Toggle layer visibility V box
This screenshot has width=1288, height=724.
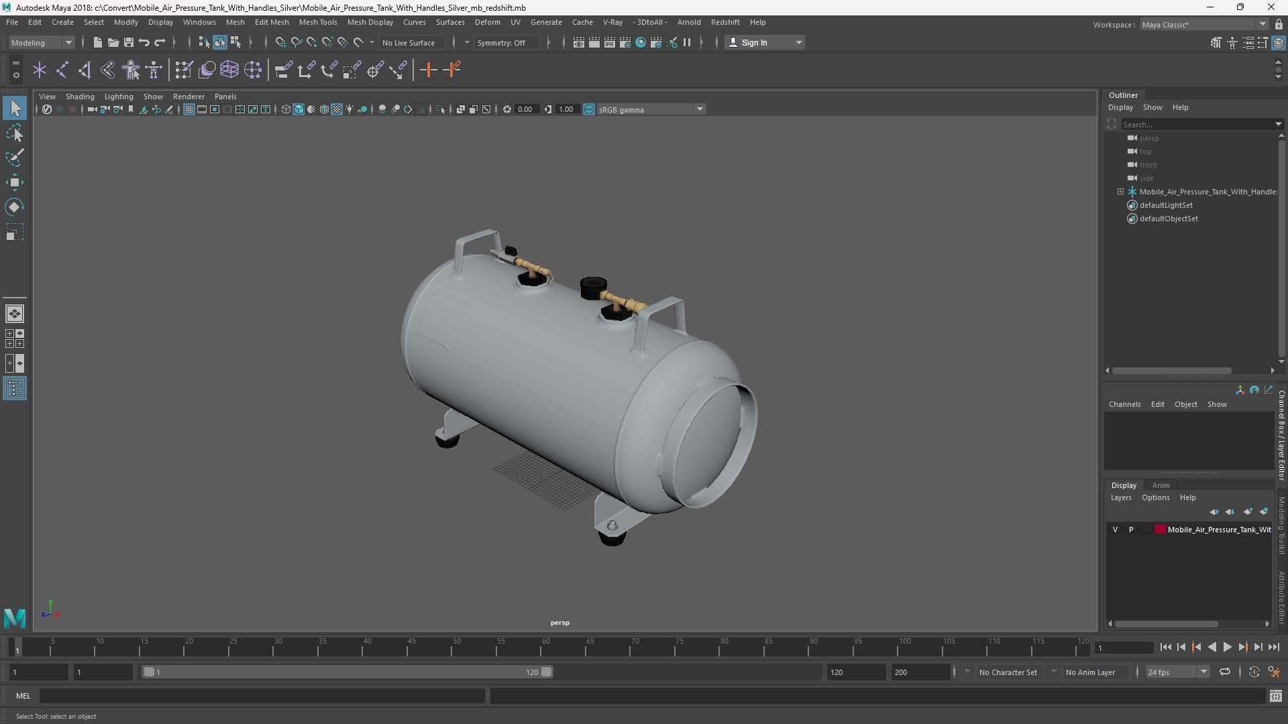coord(1115,530)
